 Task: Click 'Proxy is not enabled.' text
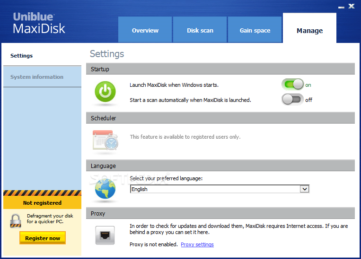tap(154, 244)
